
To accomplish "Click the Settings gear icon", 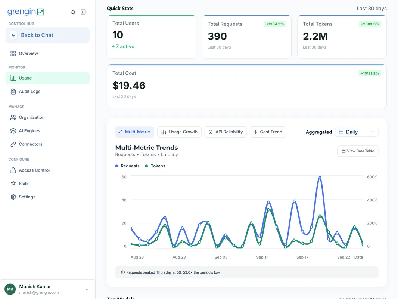I will [13, 197].
